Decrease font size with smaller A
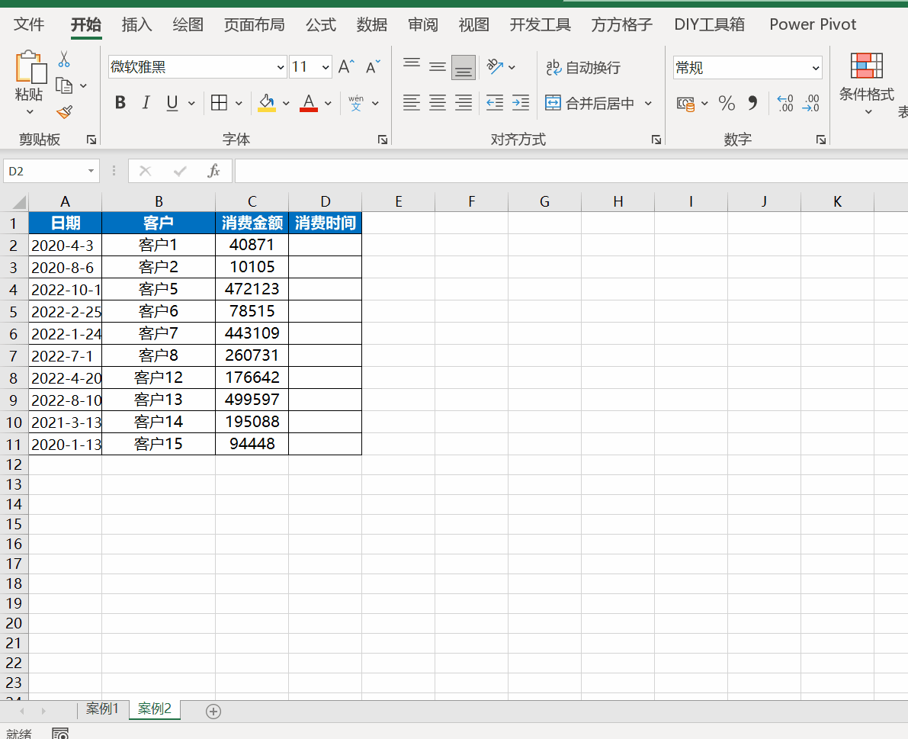The height and width of the screenshot is (739, 908). 373,67
